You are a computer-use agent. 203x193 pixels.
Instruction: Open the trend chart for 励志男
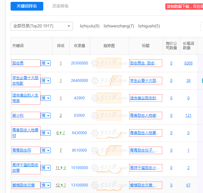(x=109, y=63)
